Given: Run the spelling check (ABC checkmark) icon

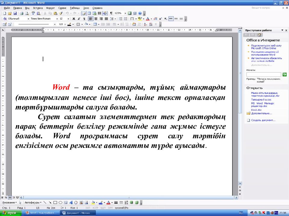Looking at the screenshot, I should point(33,13).
